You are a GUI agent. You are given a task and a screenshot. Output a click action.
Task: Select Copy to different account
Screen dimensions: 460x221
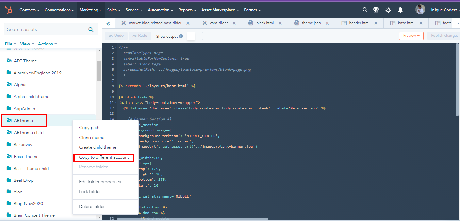tap(104, 157)
